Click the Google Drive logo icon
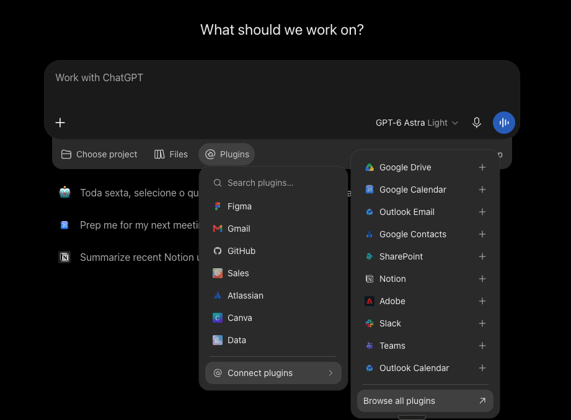The height and width of the screenshot is (420, 571). 370,167
